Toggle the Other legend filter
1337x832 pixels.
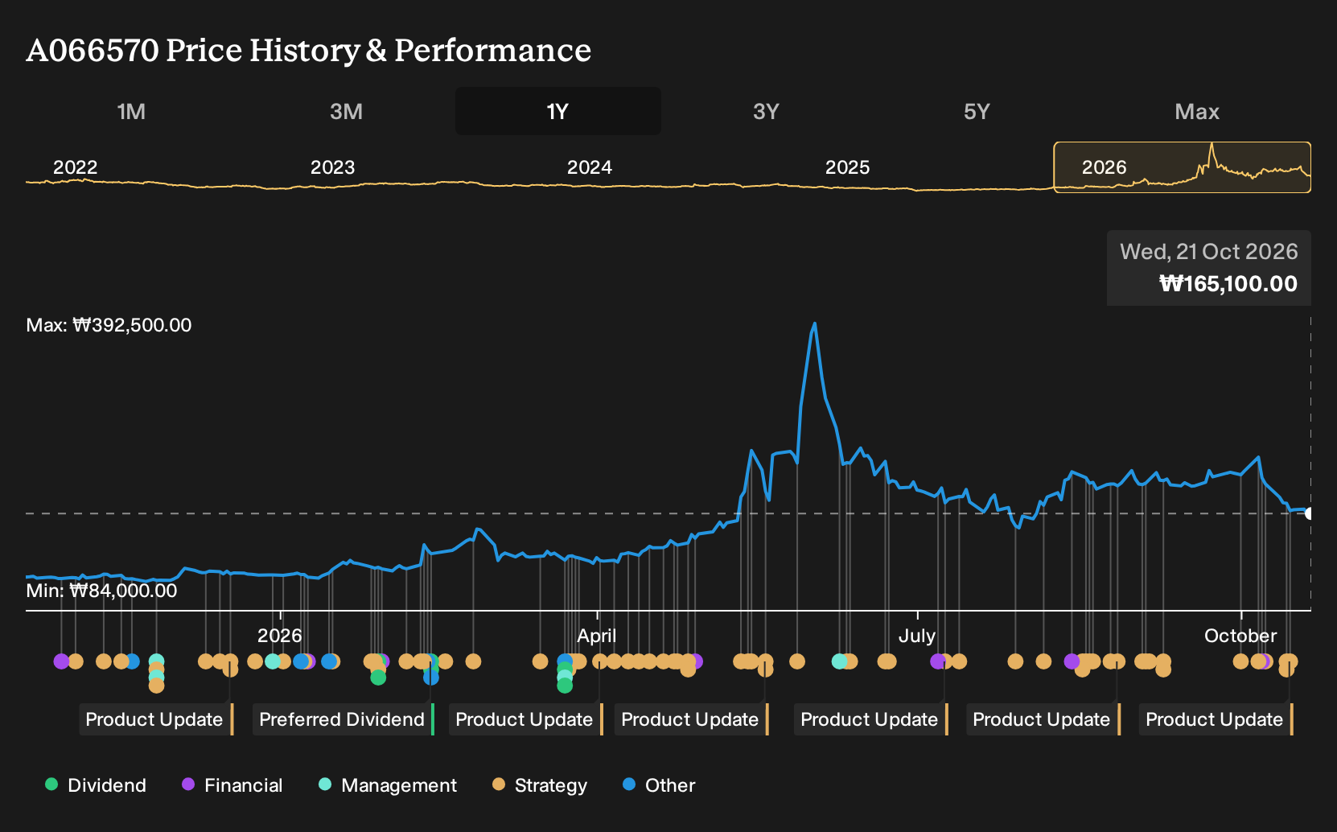pyautogui.click(x=659, y=785)
